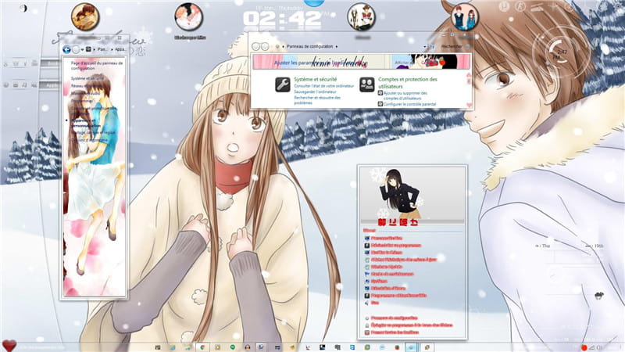Expand the breadcrumb arrow in the left narrow window
The image size is (625, 352).
tap(94, 48)
